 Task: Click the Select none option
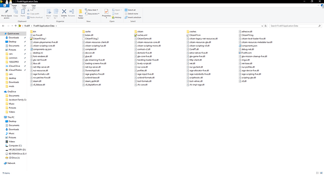tap(131, 14)
